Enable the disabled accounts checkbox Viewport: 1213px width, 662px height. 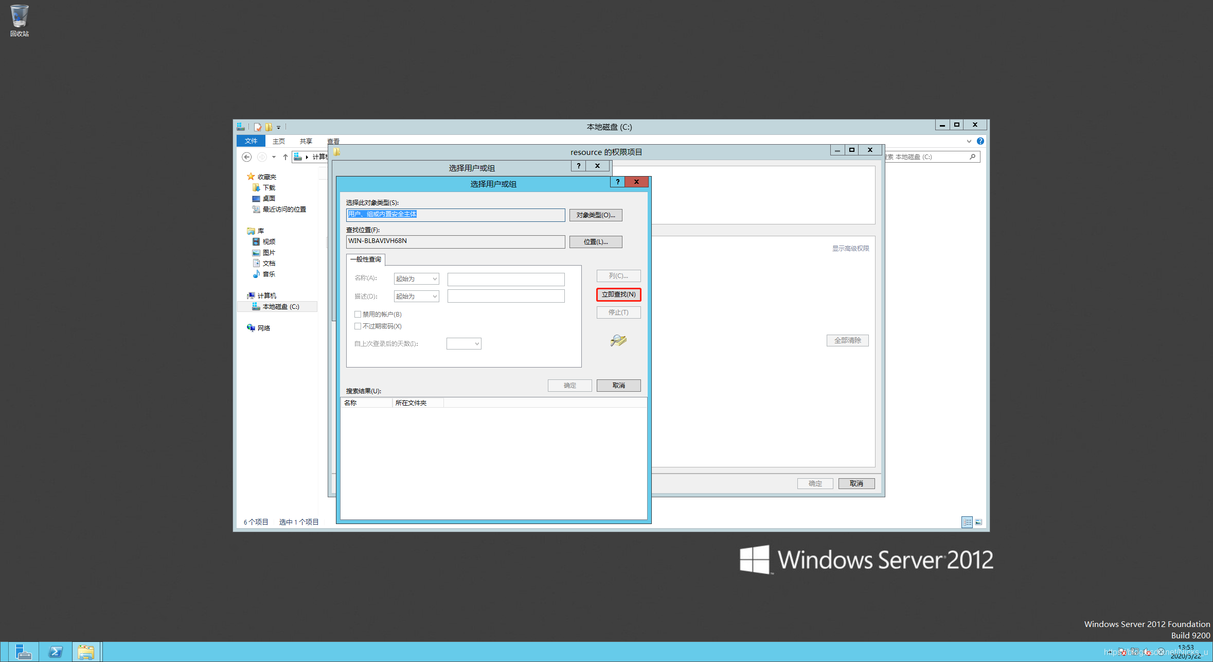[x=358, y=314]
